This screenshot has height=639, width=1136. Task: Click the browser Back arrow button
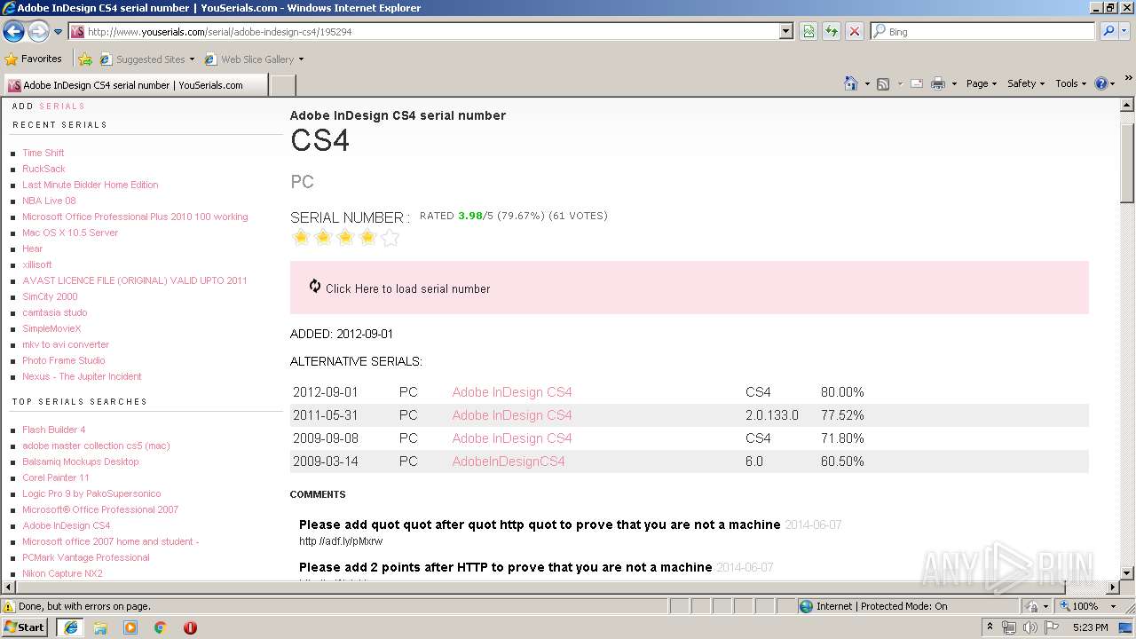[x=13, y=32]
